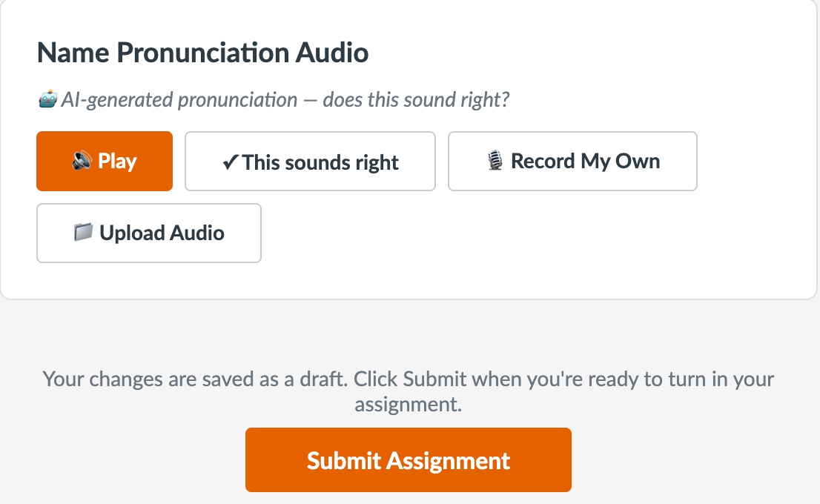This screenshot has width=820, height=504.
Task: Submit the assignment with the orange button
Action: 409,460
